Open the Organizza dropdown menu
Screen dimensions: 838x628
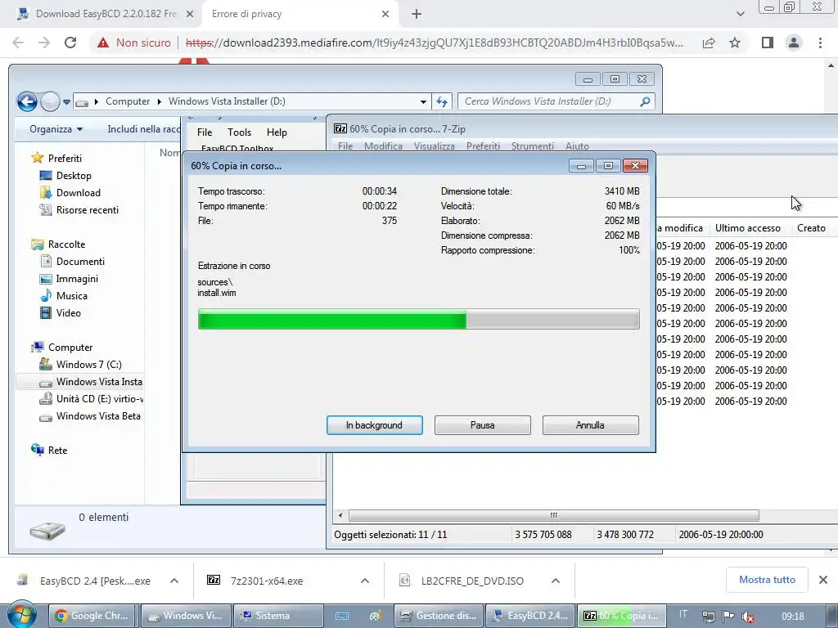point(56,129)
